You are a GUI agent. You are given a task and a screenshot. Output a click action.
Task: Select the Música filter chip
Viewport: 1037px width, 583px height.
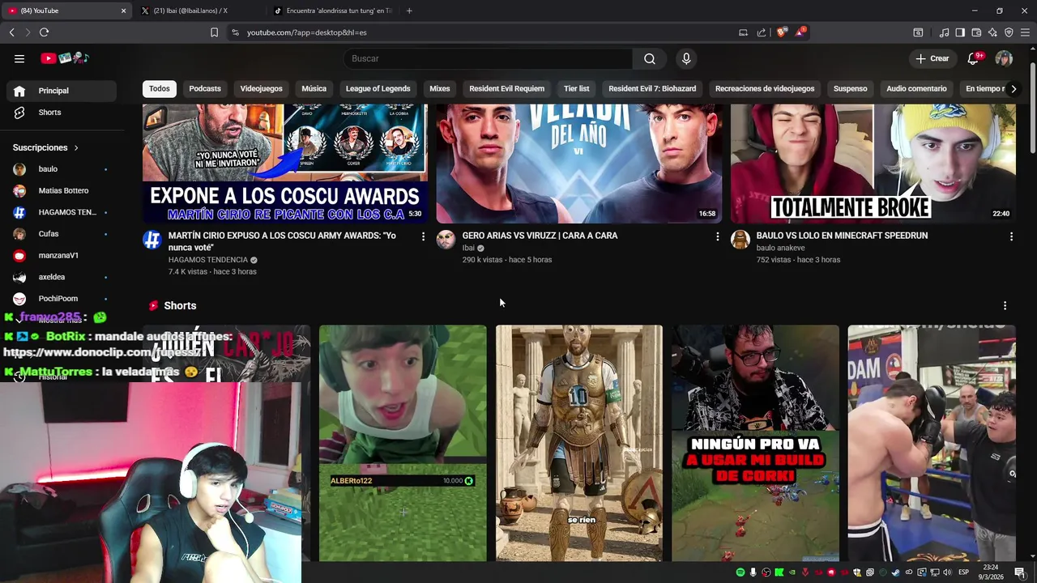(314, 88)
